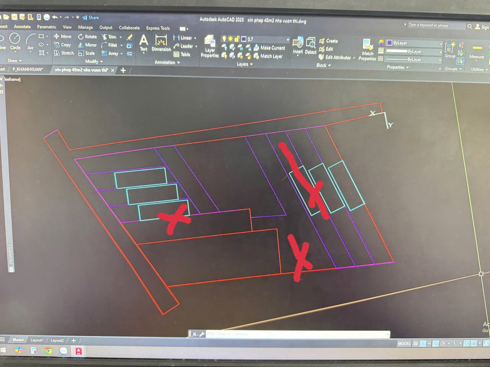This screenshot has width=490, height=367.
Task: Pick the Rotate tool
Action: pyautogui.click(x=87, y=37)
